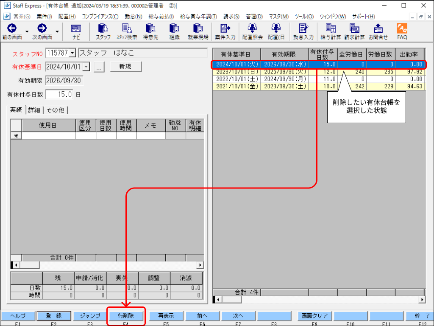Switch to the その他 tab
This screenshot has width=434, height=326.
pyautogui.click(x=56, y=110)
